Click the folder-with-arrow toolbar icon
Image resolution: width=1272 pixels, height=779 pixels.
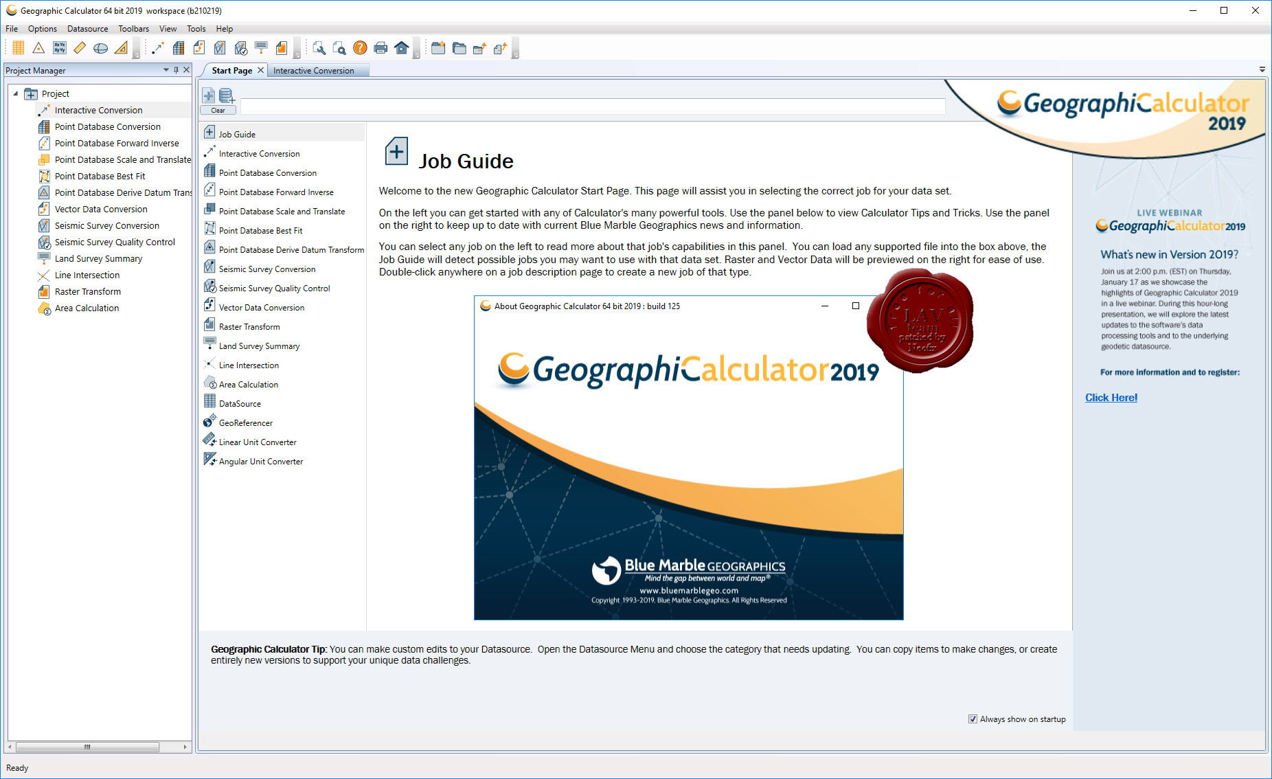click(480, 47)
